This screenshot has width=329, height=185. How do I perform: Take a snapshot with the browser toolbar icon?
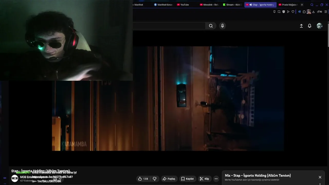(279, 12)
